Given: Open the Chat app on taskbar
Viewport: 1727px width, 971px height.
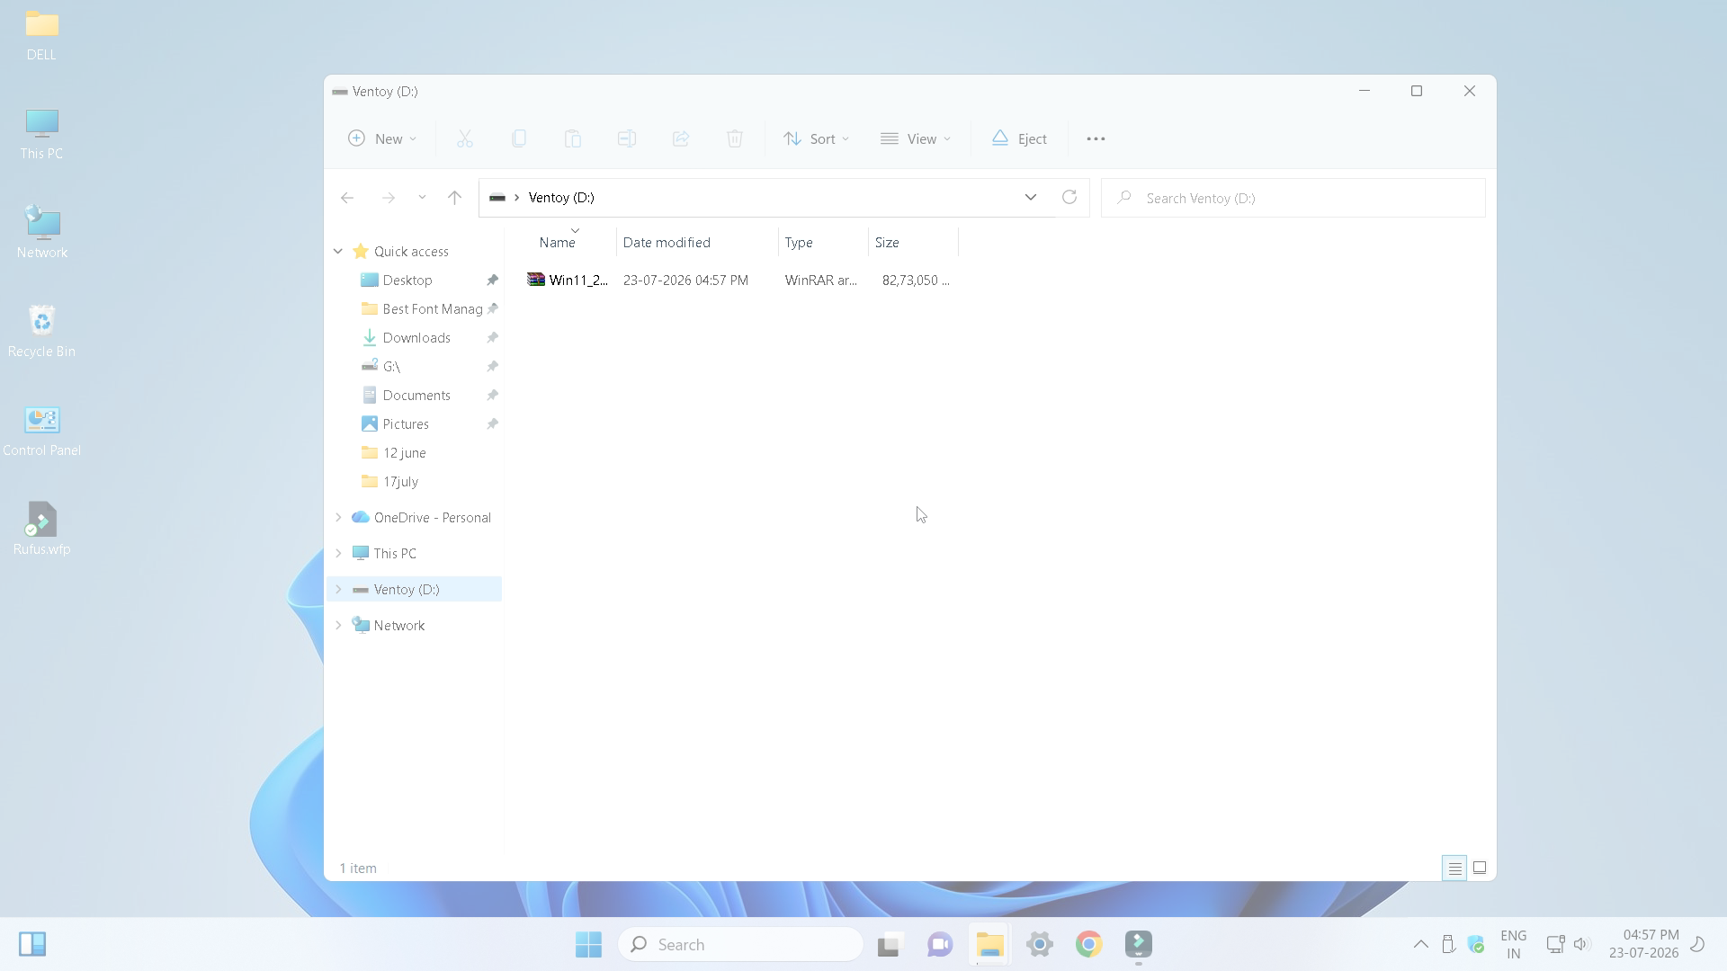Looking at the screenshot, I should [x=940, y=945].
